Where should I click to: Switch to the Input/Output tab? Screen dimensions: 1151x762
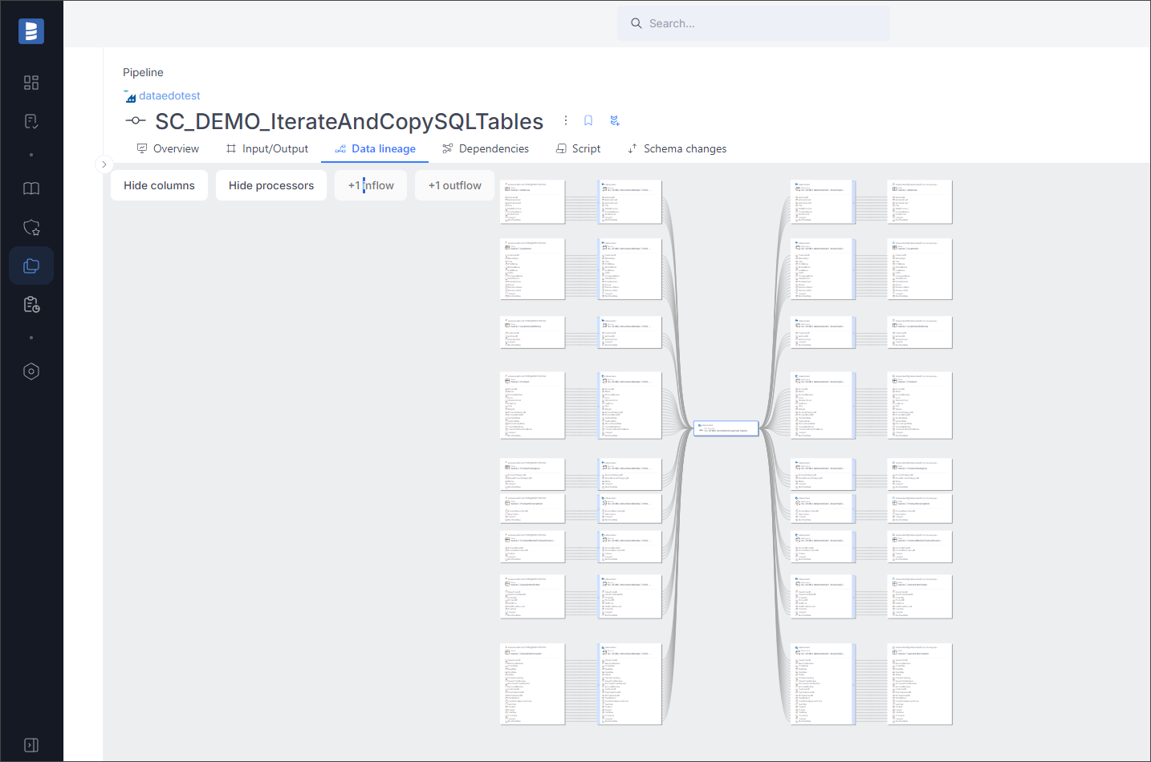coord(267,148)
